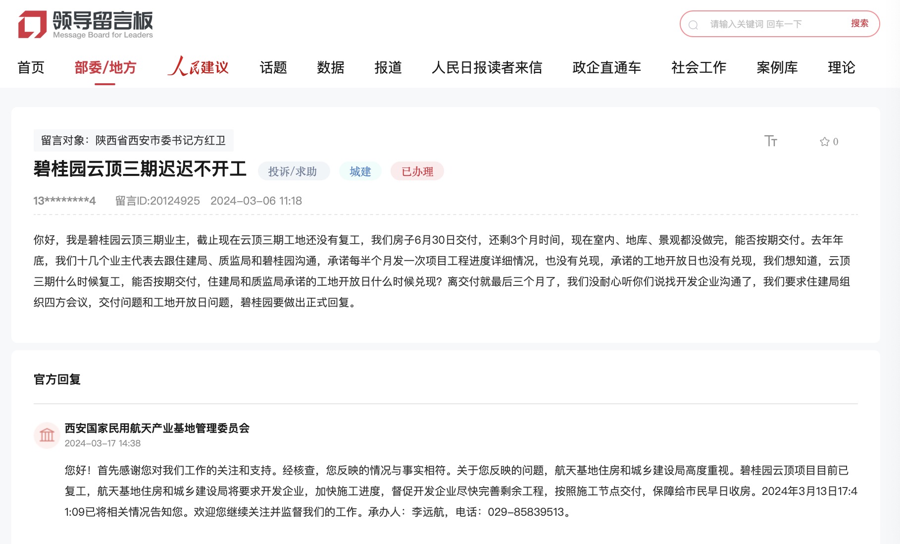
Task: Open 社会工作 section
Action: click(x=699, y=67)
